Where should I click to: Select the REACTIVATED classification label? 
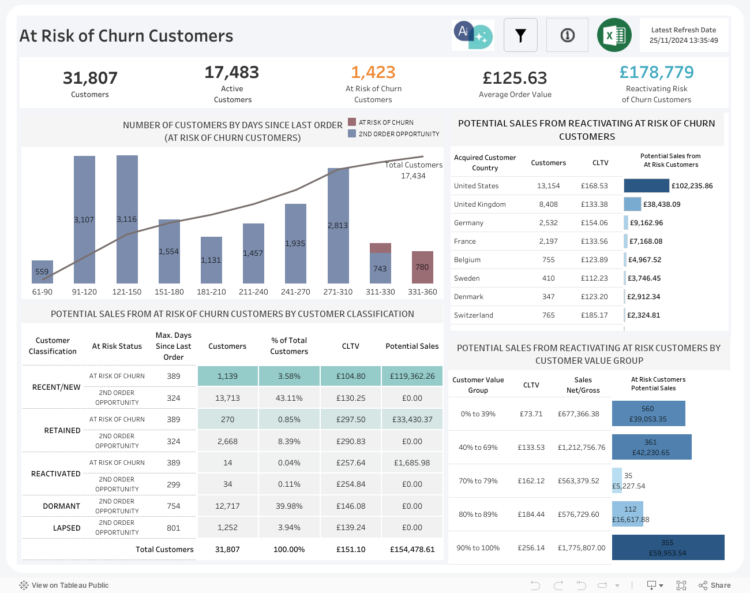point(55,473)
